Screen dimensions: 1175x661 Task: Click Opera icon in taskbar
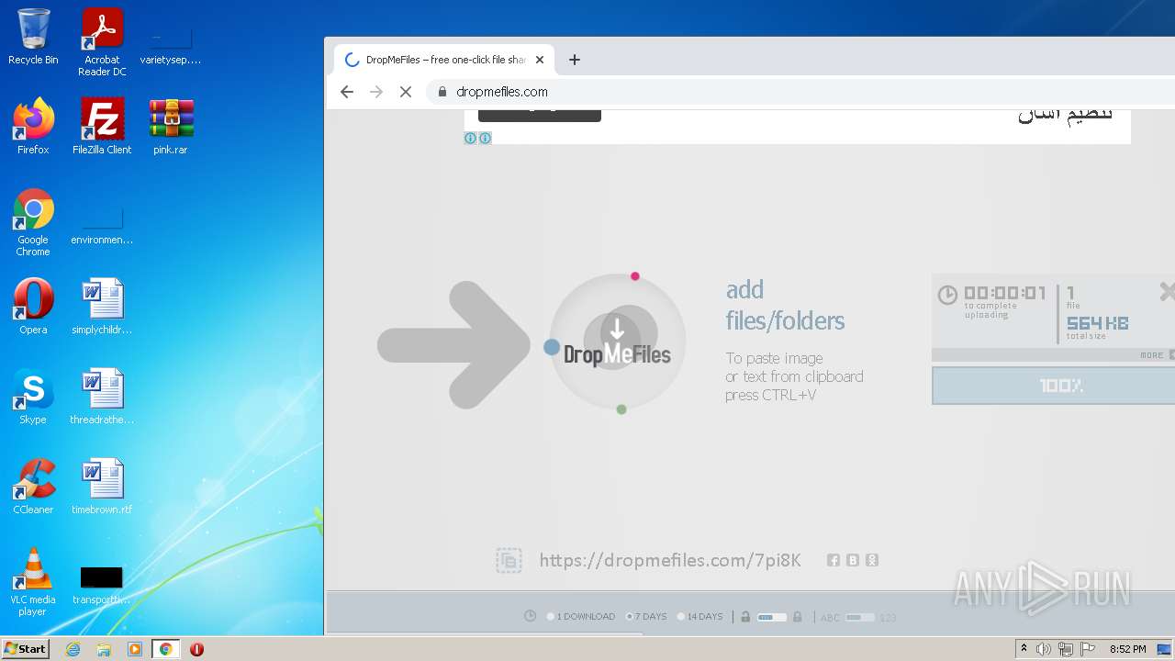[196, 649]
